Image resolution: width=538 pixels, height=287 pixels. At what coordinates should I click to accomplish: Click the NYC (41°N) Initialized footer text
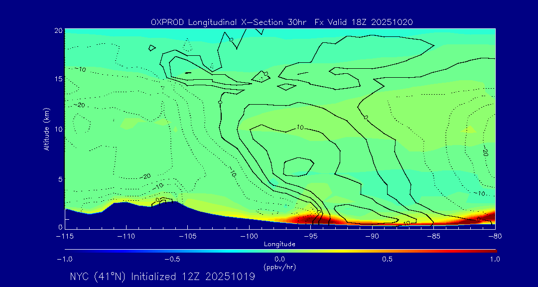pyautogui.click(x=162, y=277)
